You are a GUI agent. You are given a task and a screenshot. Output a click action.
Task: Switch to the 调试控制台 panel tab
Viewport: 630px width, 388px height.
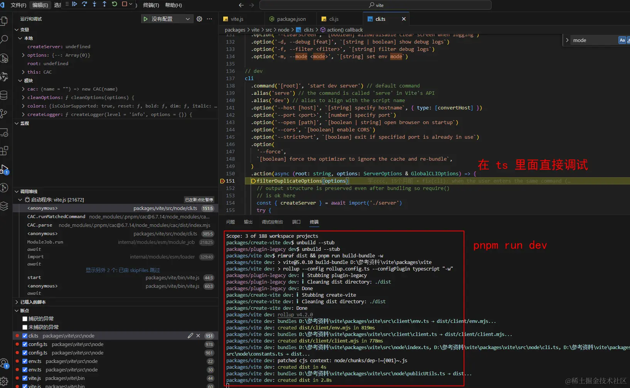pyautogui.click(x=272, y=222)
